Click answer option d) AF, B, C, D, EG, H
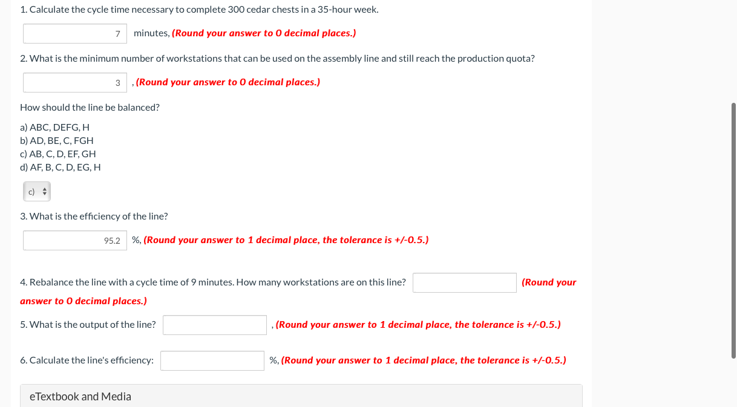This screenshot has width=737, height=407. coord(60,167)
